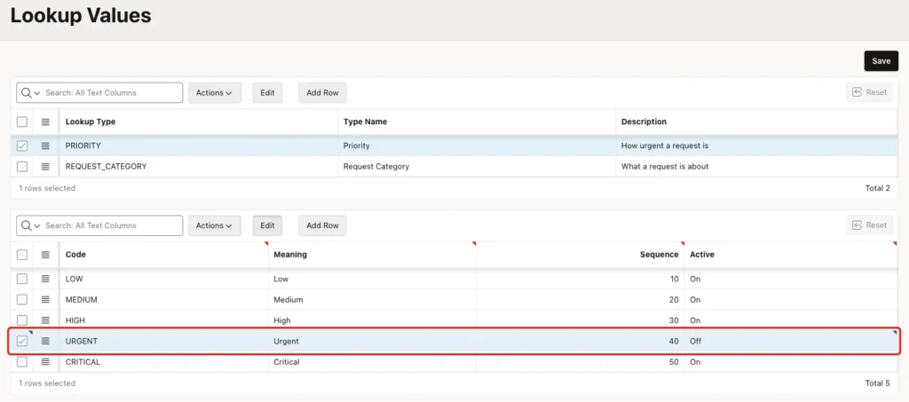
Task: Open row actions menu for URGENT row
Action: [x=45, y=341]
